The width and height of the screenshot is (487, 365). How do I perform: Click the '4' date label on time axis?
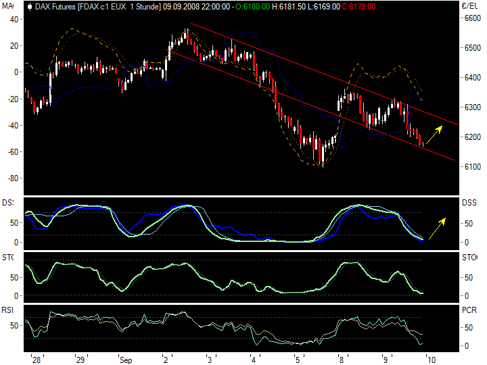254,360
